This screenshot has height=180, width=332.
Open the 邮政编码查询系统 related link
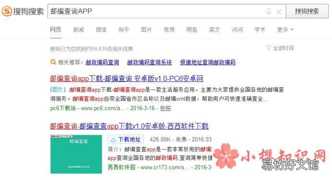tap(149, 62)
